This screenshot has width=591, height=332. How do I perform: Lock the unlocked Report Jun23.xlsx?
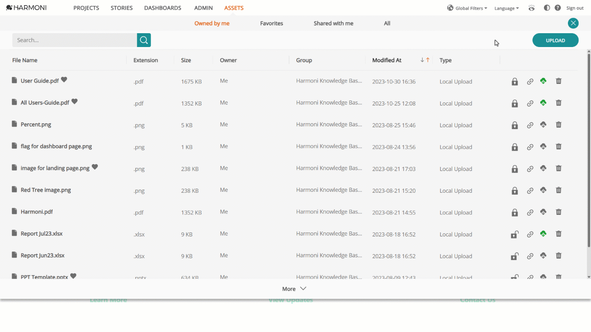click(514, 256)
